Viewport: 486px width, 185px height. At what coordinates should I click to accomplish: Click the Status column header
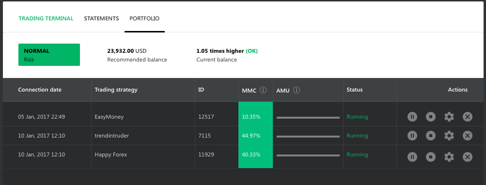[x=355, y=90]
